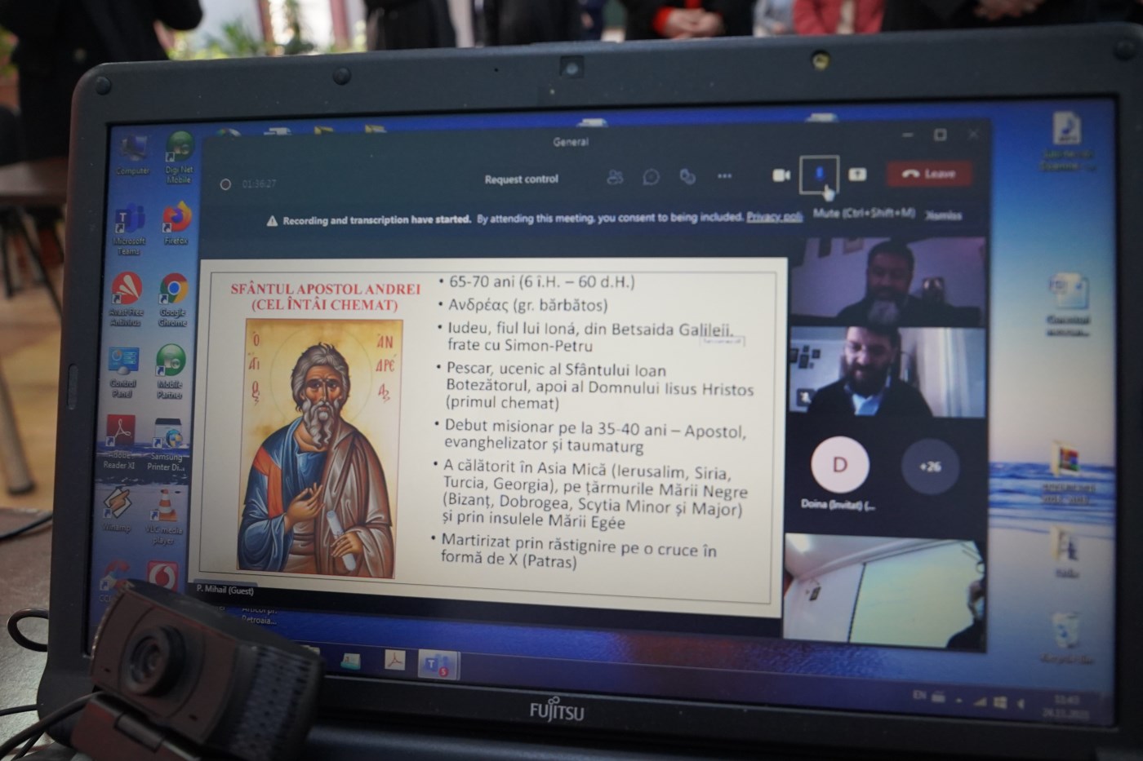Select the upper bearded participant's video tile
Image resolution: width=1143 pixels, height=761 pixels.
point(887,281)
